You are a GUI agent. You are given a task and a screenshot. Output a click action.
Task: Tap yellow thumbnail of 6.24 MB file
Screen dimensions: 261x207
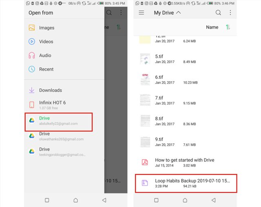coord(145,40)
